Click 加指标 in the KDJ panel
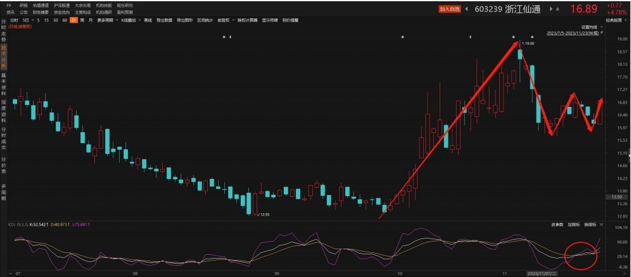Image resolution: width=631 pixels, height=277 pixels. (x=573, y=225)
